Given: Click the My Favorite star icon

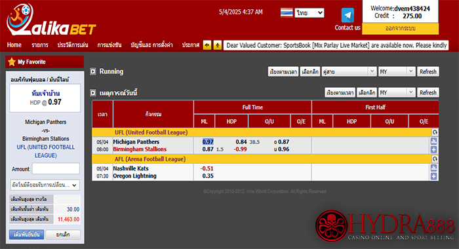Looking at the screenshot, I should 12,62.
